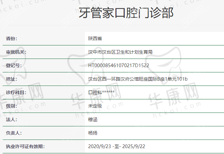224x154 pixels.
Task: Select the 省份 label
Action: pos(12,38)
